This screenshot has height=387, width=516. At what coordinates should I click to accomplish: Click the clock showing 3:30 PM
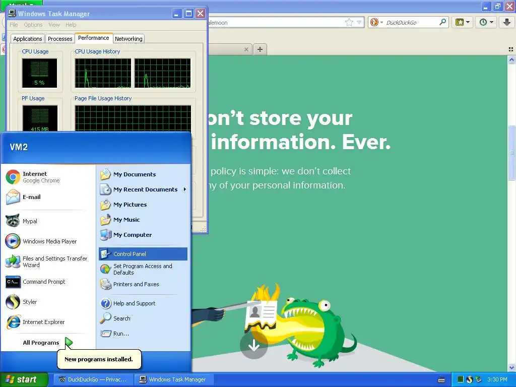point(497,379)
